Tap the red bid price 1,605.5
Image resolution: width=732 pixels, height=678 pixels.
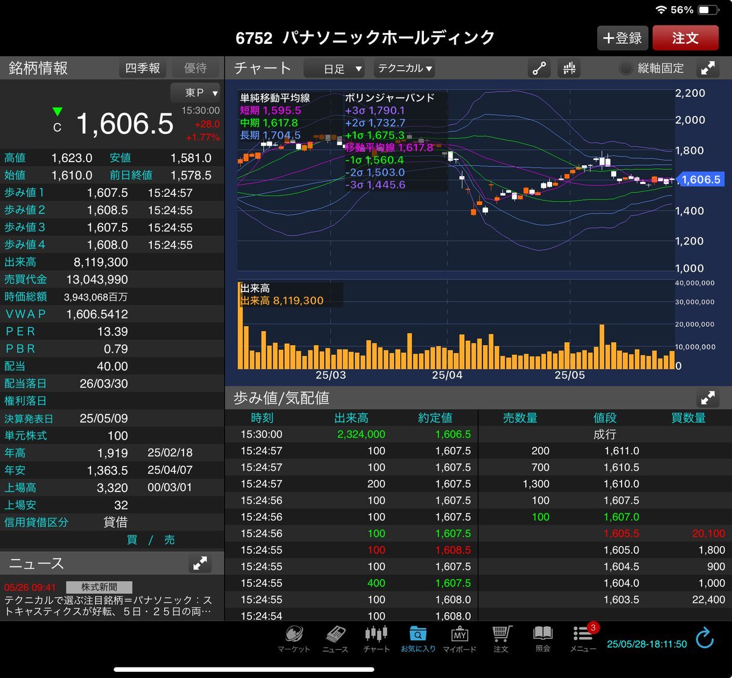(622, 533)
